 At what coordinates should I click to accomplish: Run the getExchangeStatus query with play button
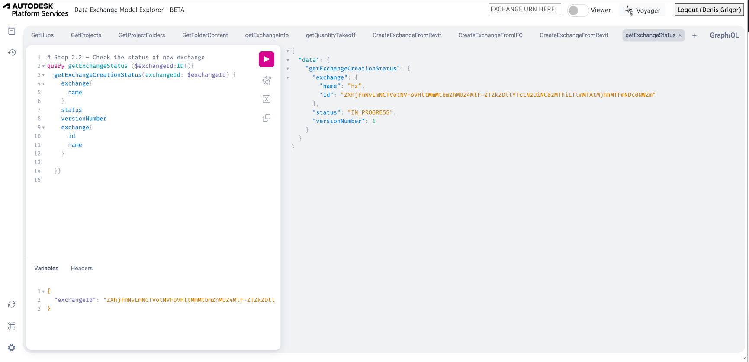coord(267,59)
